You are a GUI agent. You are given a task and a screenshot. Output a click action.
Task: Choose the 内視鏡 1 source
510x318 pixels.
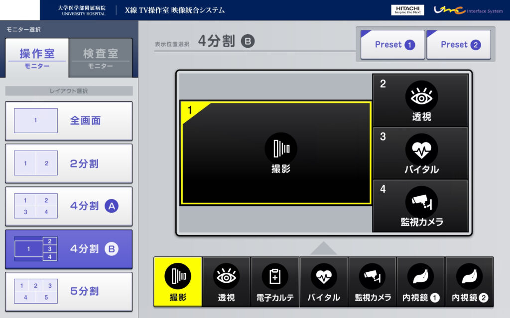(x=421, y=281)
